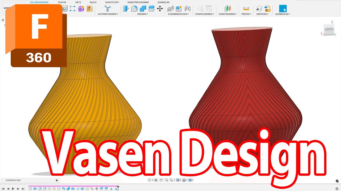341x191 pixels.
Task: Click the two-blue-blocks tool in Ändern
Action: (143, 8)
